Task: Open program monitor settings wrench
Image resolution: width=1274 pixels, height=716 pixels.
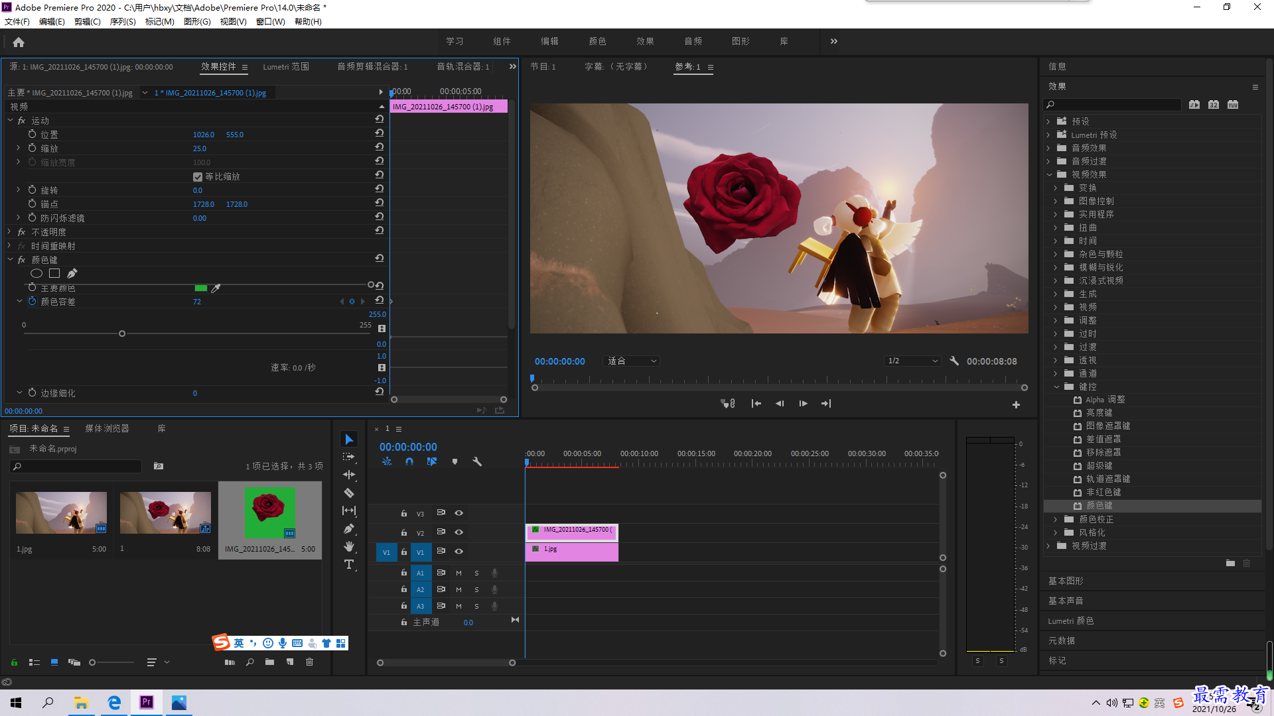Action: click(x=954, y=361)
